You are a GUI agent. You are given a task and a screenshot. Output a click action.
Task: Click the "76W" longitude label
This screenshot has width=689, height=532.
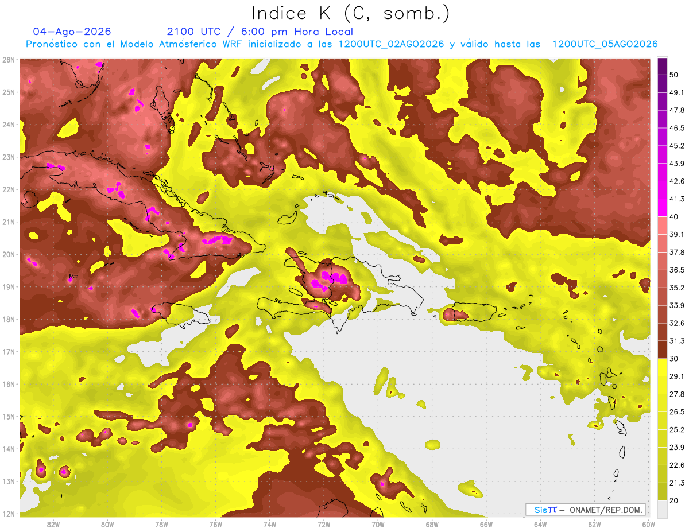coord(215,525)
